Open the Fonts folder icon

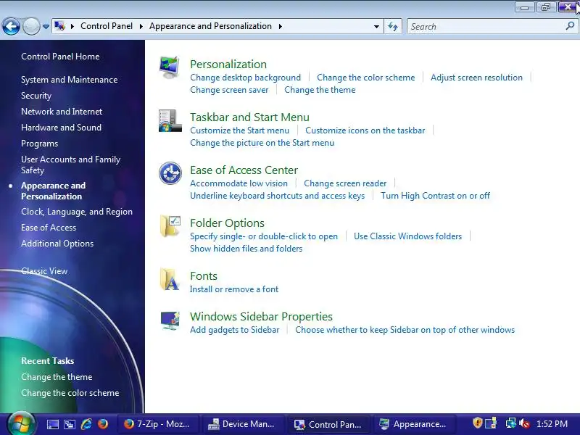[170, 279]
